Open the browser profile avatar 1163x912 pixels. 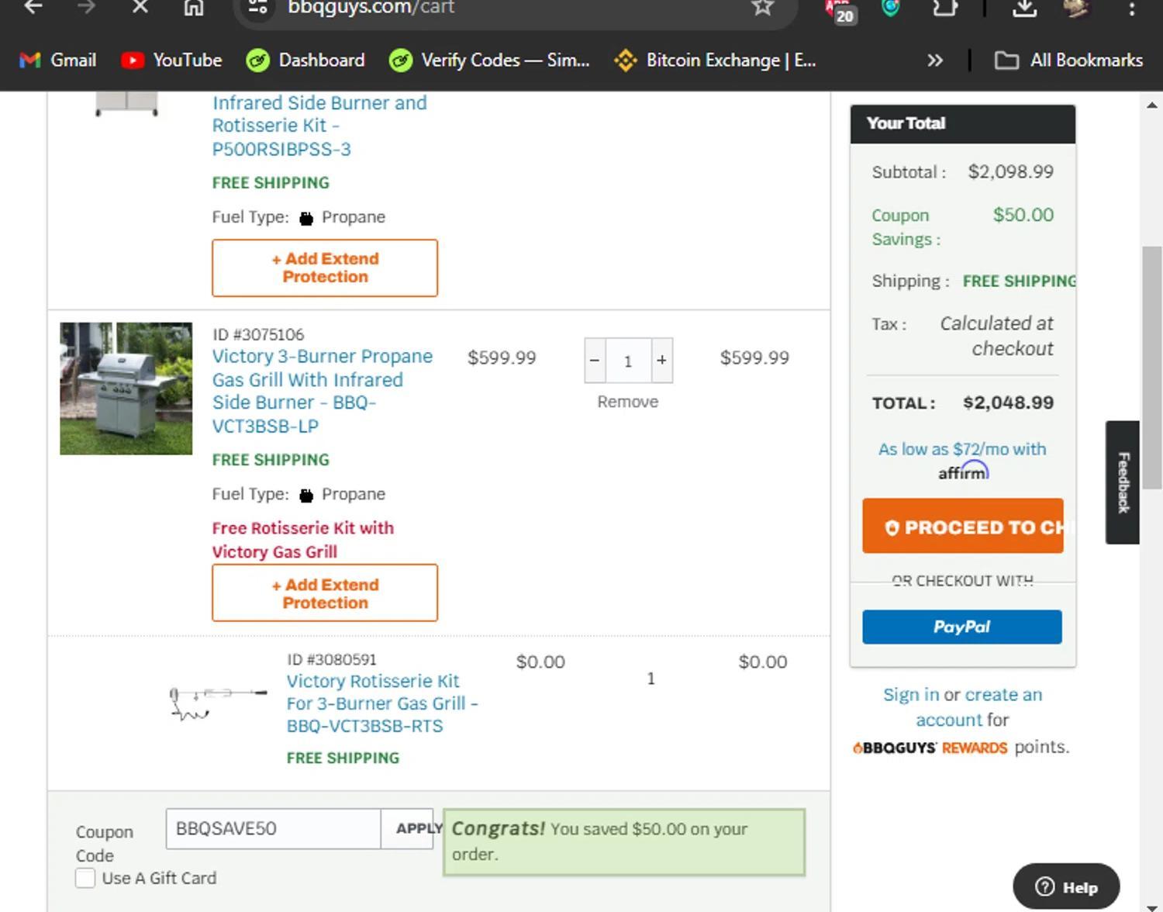1077,7
